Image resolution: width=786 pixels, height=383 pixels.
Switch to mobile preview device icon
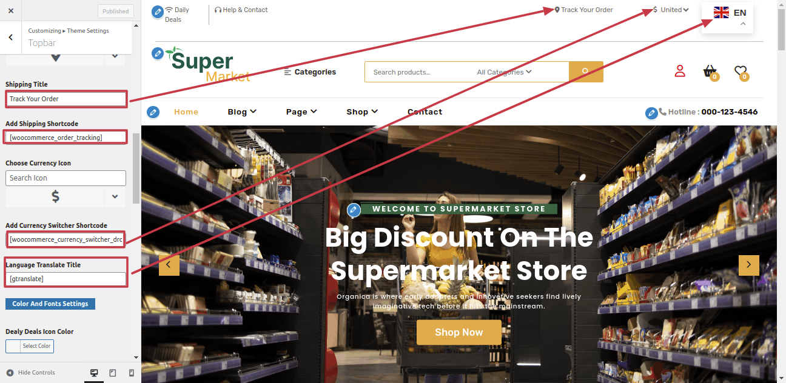[x=131, y=373]
